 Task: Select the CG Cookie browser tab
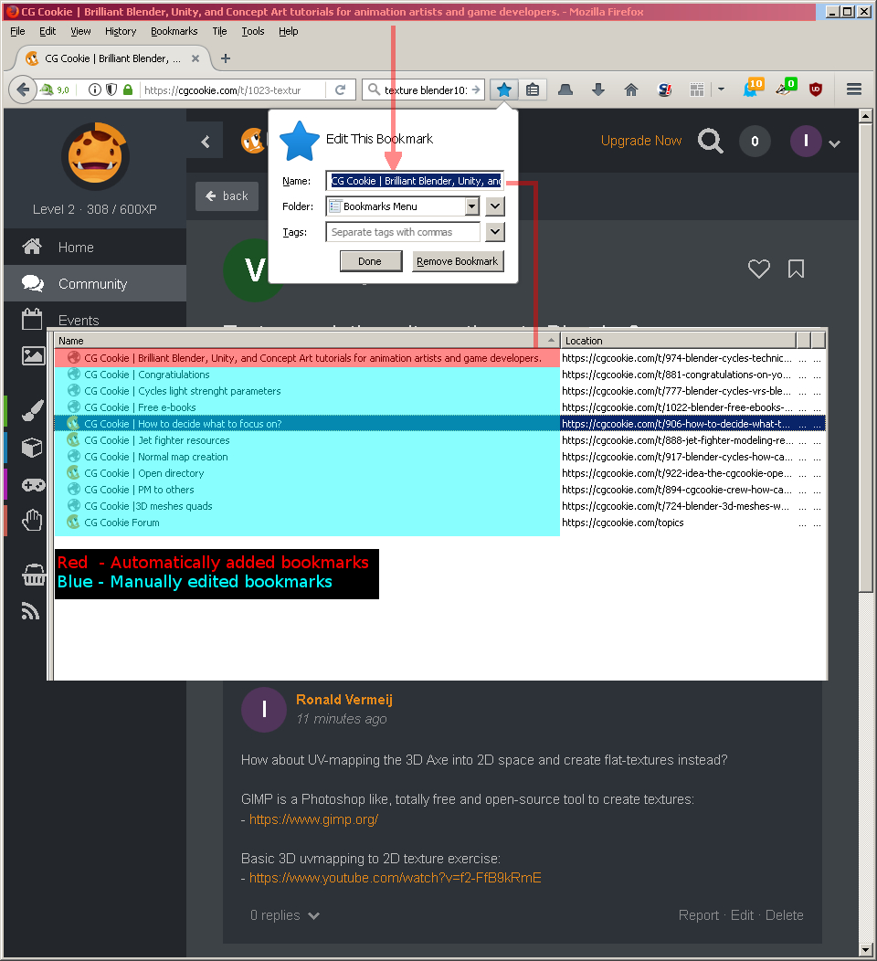(112, 58)
